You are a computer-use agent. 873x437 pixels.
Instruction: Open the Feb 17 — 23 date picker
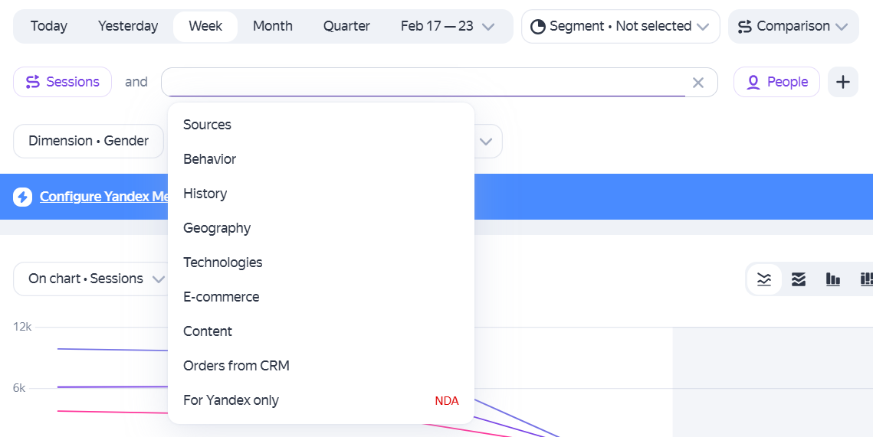pos(447,26)
